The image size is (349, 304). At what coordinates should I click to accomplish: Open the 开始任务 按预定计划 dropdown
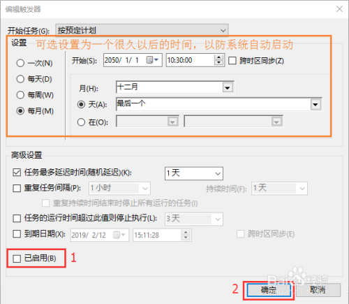tap(142, 30)
